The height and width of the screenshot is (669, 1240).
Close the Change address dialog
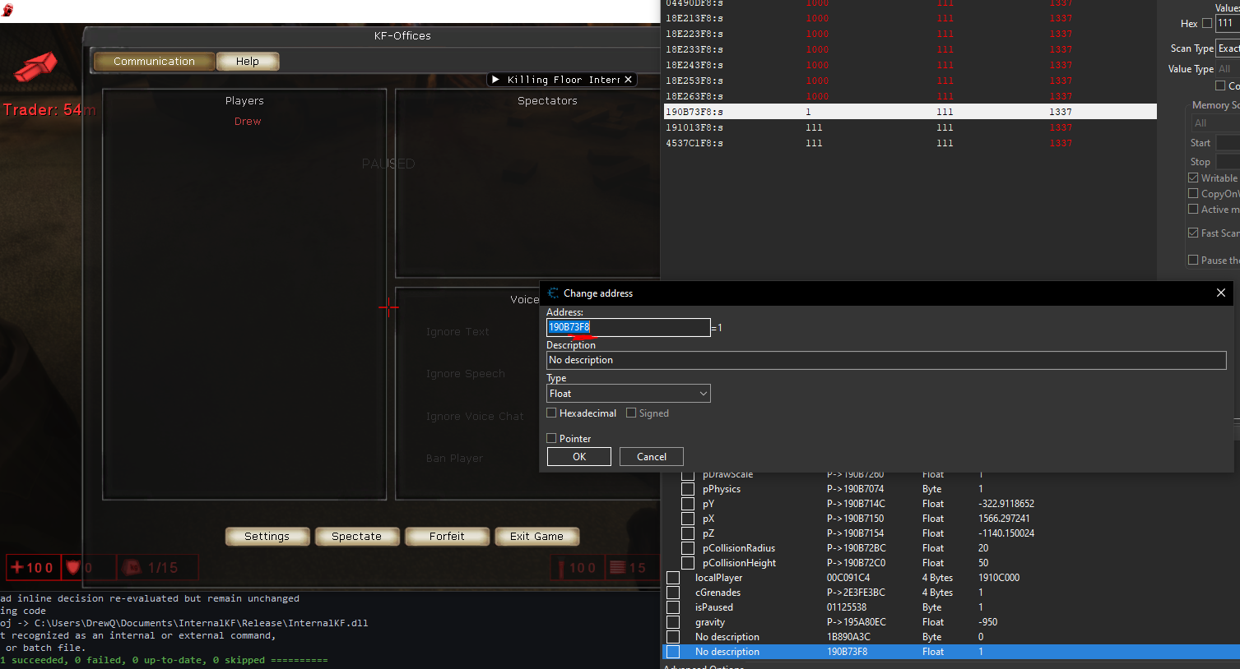coord(1220,293)
